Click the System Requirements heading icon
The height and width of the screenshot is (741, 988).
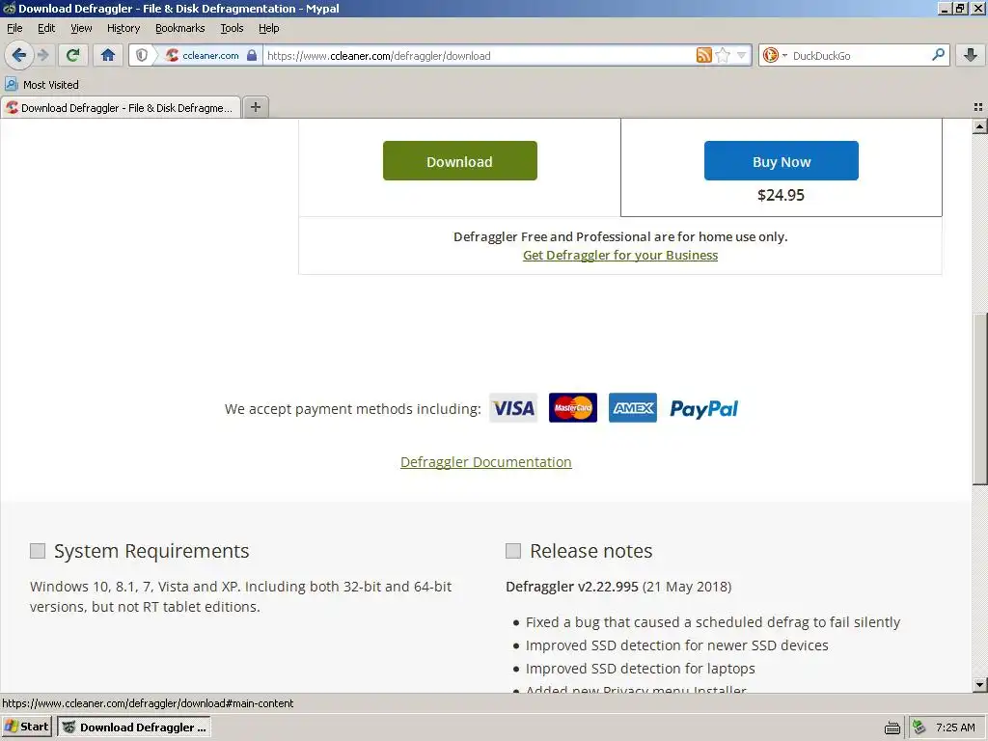(38, 551)
